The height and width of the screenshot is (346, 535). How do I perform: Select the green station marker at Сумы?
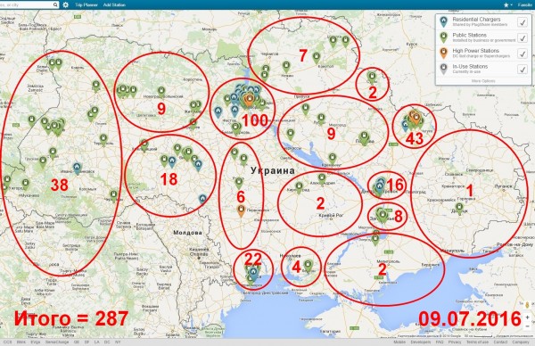pos(372,77)
